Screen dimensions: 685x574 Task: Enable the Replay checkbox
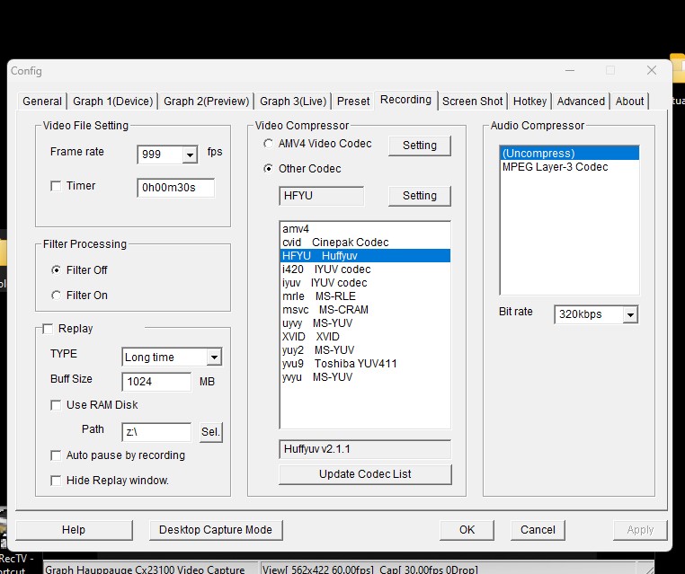coord(48,329)
